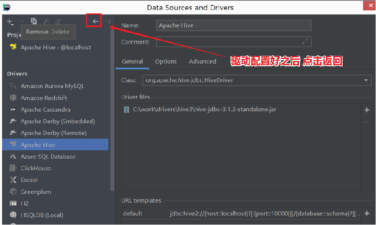Screen dimensions: 376x225
Task: Open the General tab
Action: pyautogui.click(x=132, y=61)
